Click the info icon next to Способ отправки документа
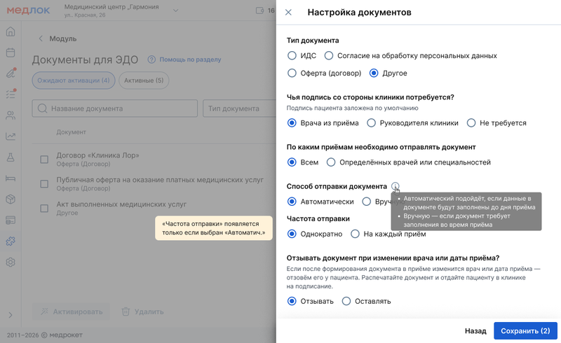561x343 pixels. [x=395, y=186]
